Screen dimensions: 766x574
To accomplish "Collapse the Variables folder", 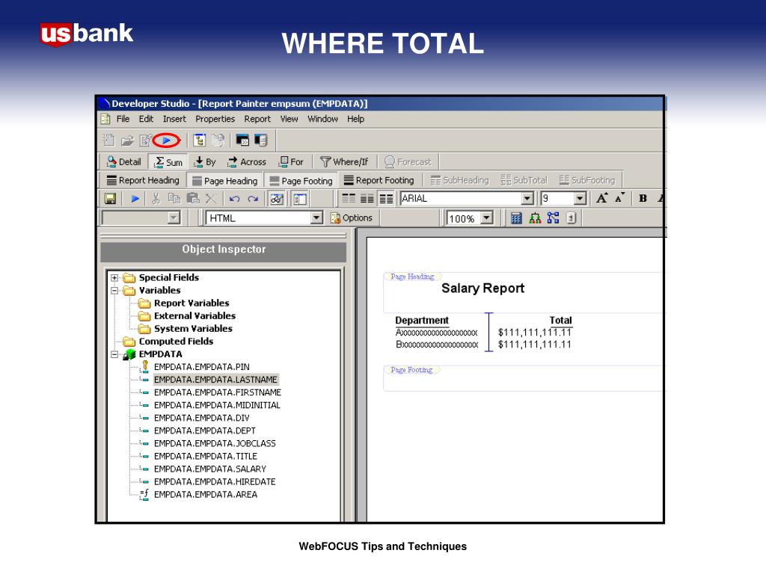I will [114, 291].
